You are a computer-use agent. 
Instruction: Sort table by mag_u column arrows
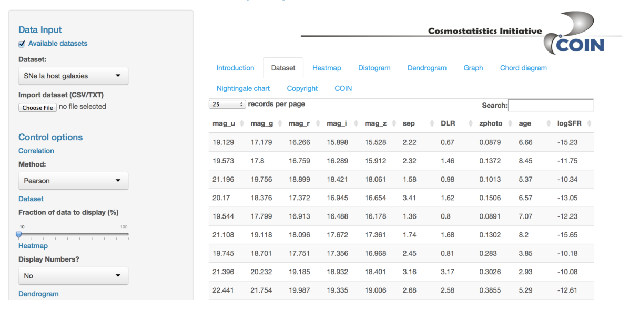pos(242,123)
